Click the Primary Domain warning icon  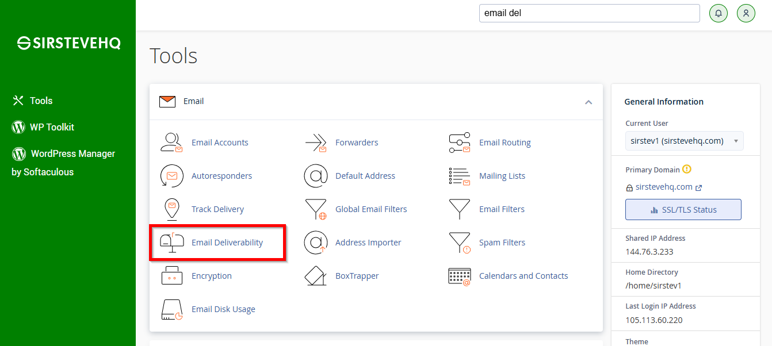686,170
